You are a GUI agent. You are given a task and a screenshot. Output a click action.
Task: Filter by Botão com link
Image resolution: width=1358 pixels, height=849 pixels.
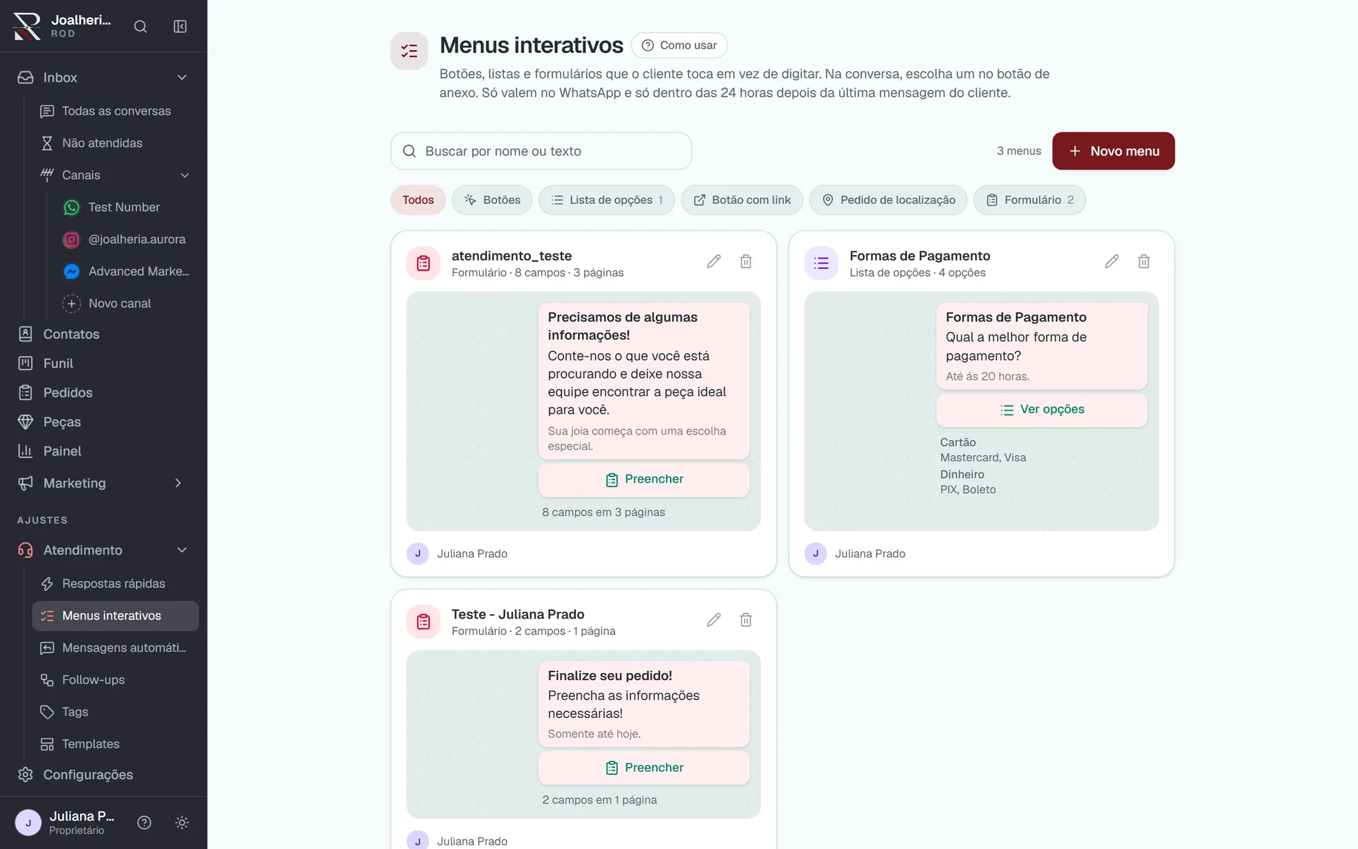pyautogui.click(x=742, y=200)
